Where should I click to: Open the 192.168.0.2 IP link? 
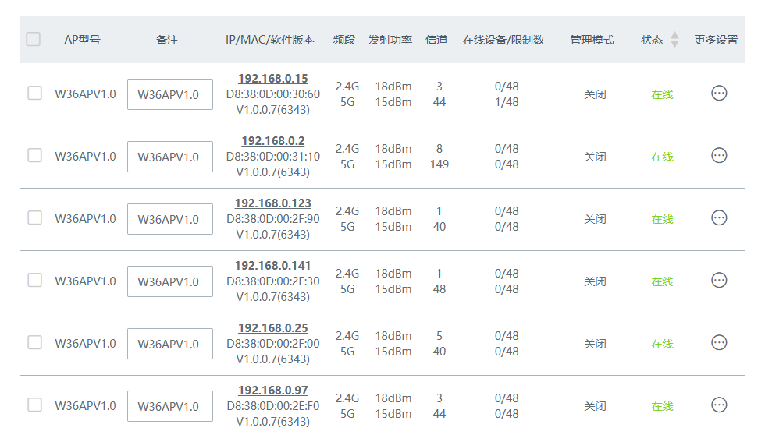click(272, 141)
